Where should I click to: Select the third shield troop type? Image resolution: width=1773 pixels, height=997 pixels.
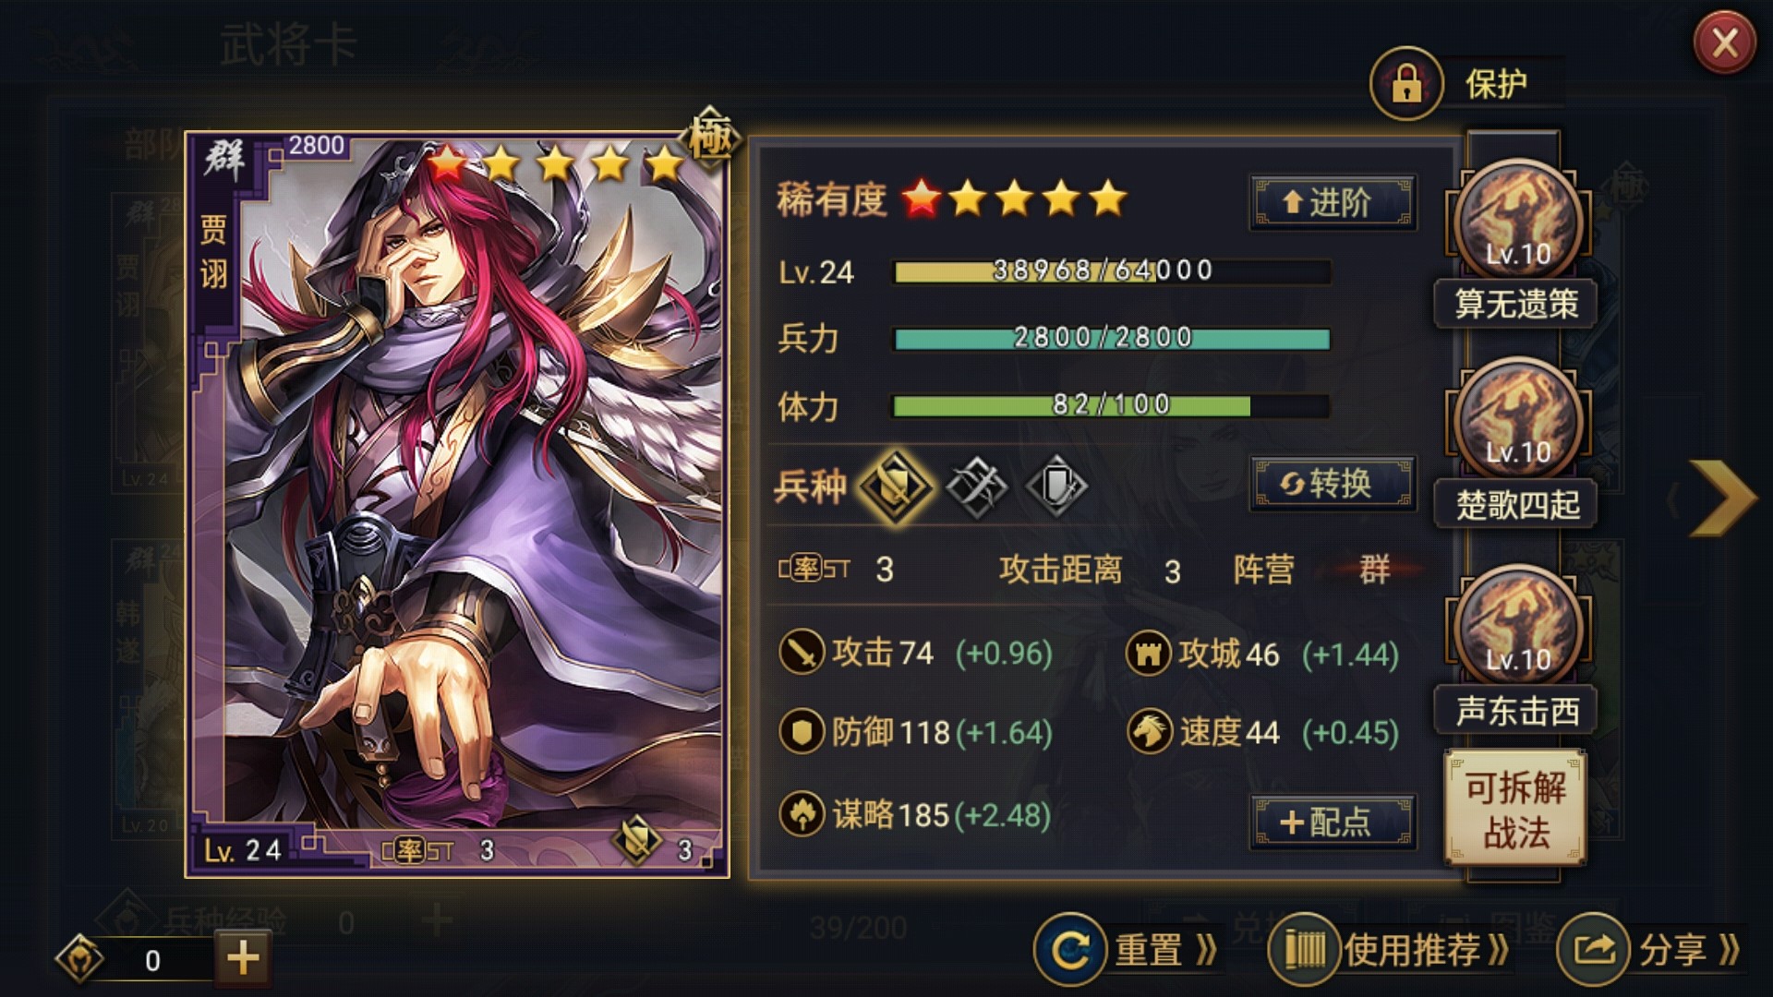point(1057,486)
